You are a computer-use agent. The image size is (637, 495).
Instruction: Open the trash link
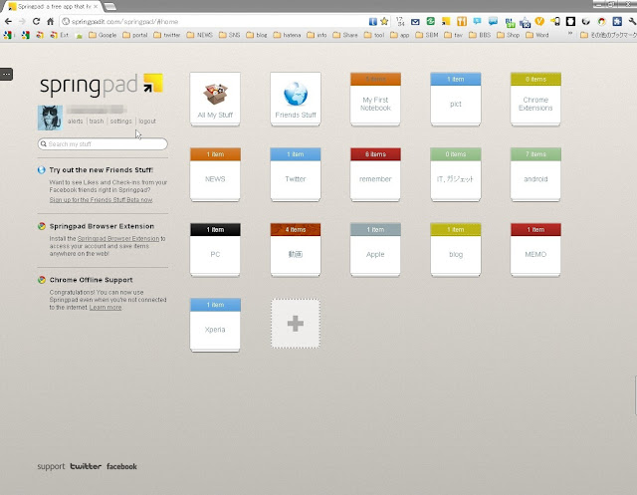pyautogui.click(x=97, y=122)
